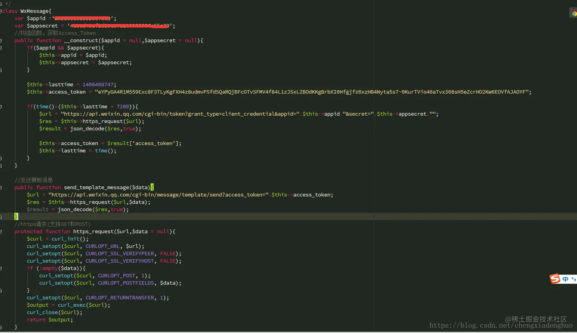Screen dimensions: 577x333
Task: Click the send_template_message function name
Action: tap(96, 187)
